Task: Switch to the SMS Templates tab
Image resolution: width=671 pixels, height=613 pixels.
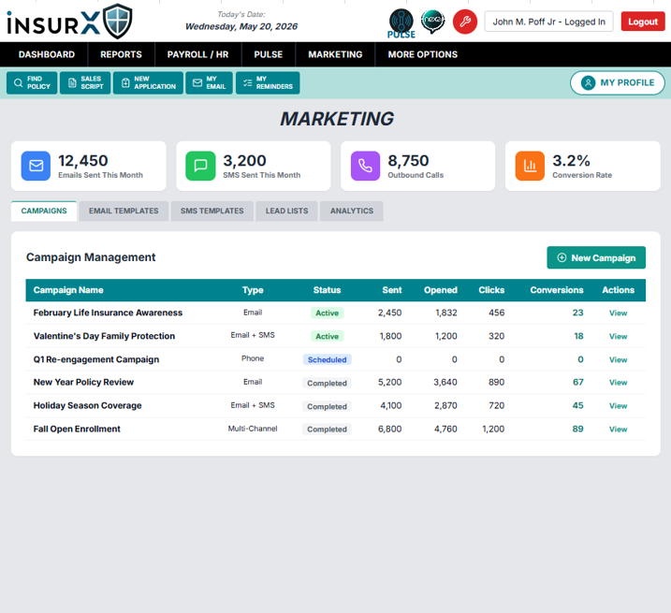Action: 212,211
